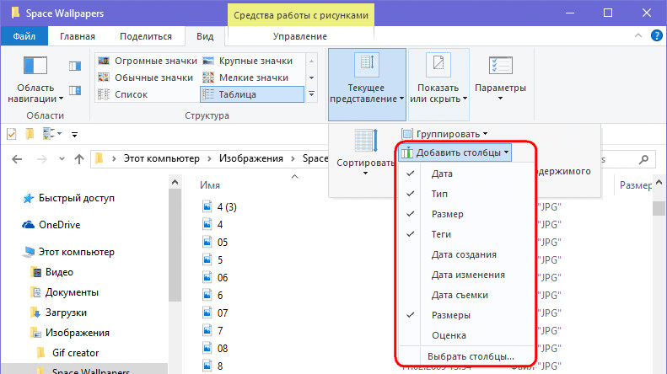Open the Options (Параметры) icon

[x=500, y=66]
